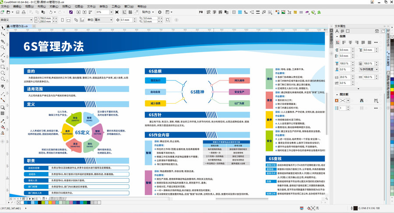Enable right paragraph alignment
Image resolution: width=394 pixels, height=213 pixels.
coord(356,42)
